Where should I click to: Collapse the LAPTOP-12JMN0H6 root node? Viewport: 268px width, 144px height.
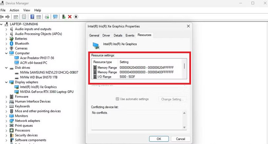coord(1,24)
